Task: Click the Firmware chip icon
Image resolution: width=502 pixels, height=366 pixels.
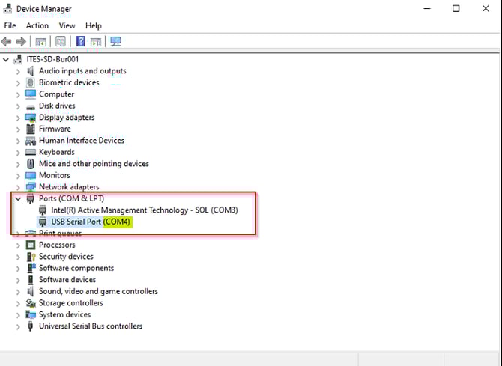Action: (x=31, y=129)
